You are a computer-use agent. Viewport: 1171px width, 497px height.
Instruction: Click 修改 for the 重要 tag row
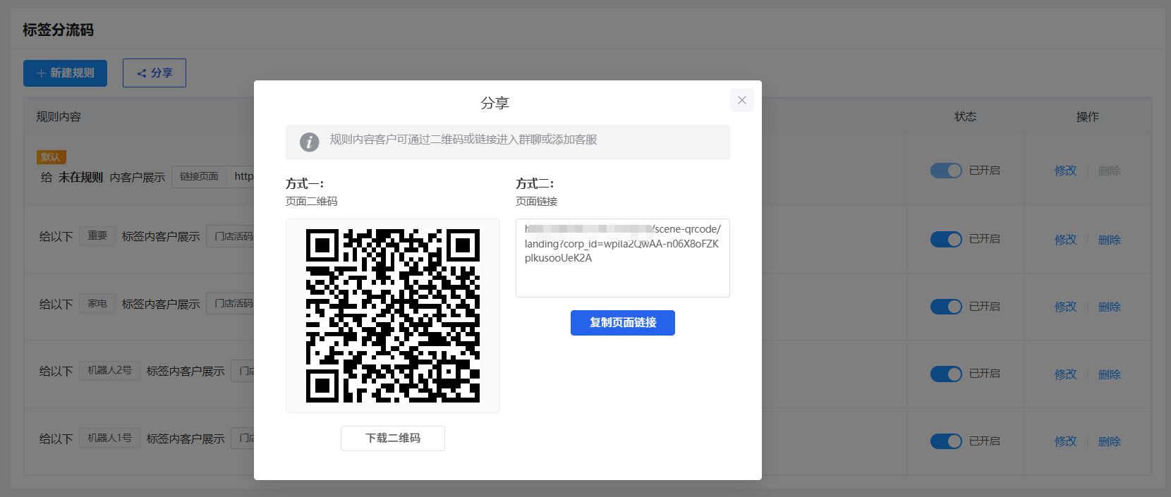point(1065,240)
